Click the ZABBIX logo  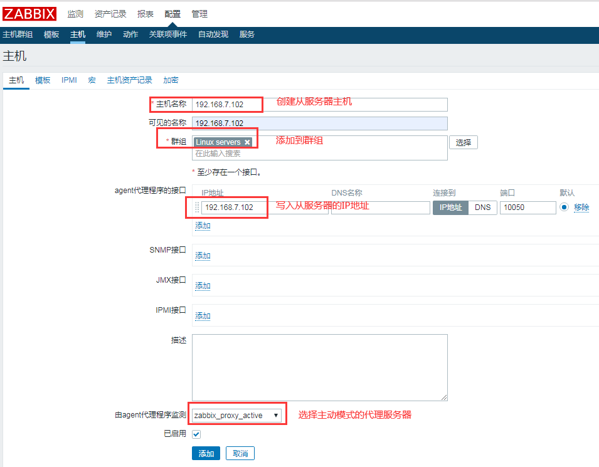pos(29,14)
